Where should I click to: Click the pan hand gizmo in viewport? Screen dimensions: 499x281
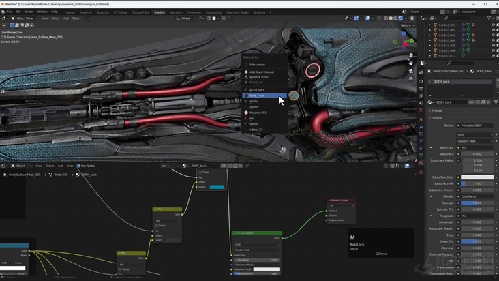point(411,63)
